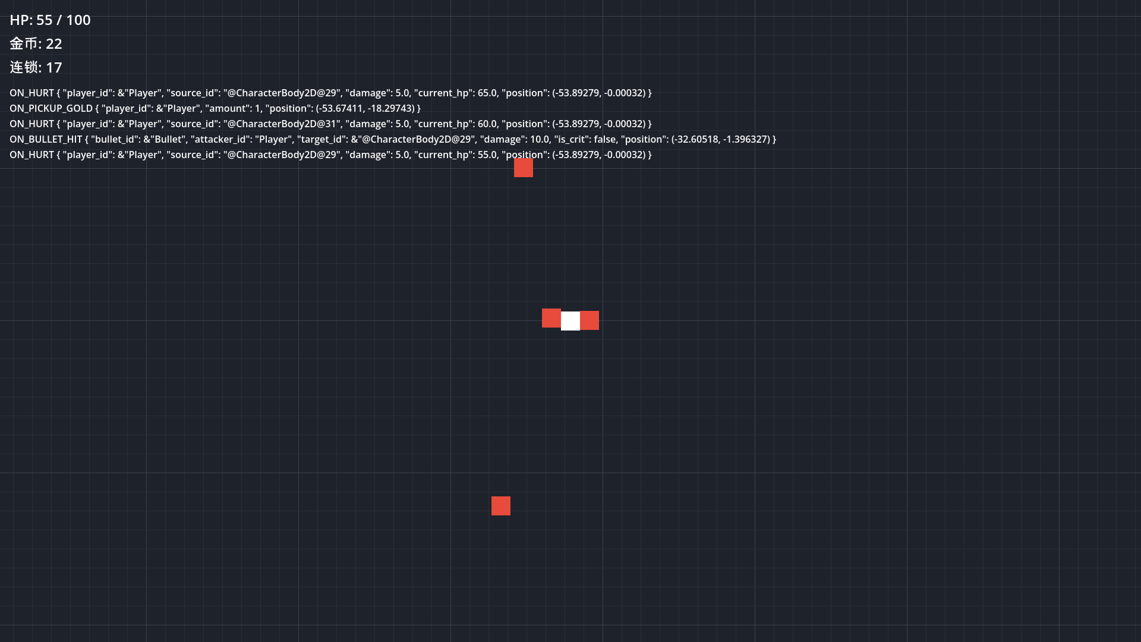This screenshot has height=642, width=1141.
Task: Click the "damage": 10.0 value in bullet log
Action: (x=515, y=139)
